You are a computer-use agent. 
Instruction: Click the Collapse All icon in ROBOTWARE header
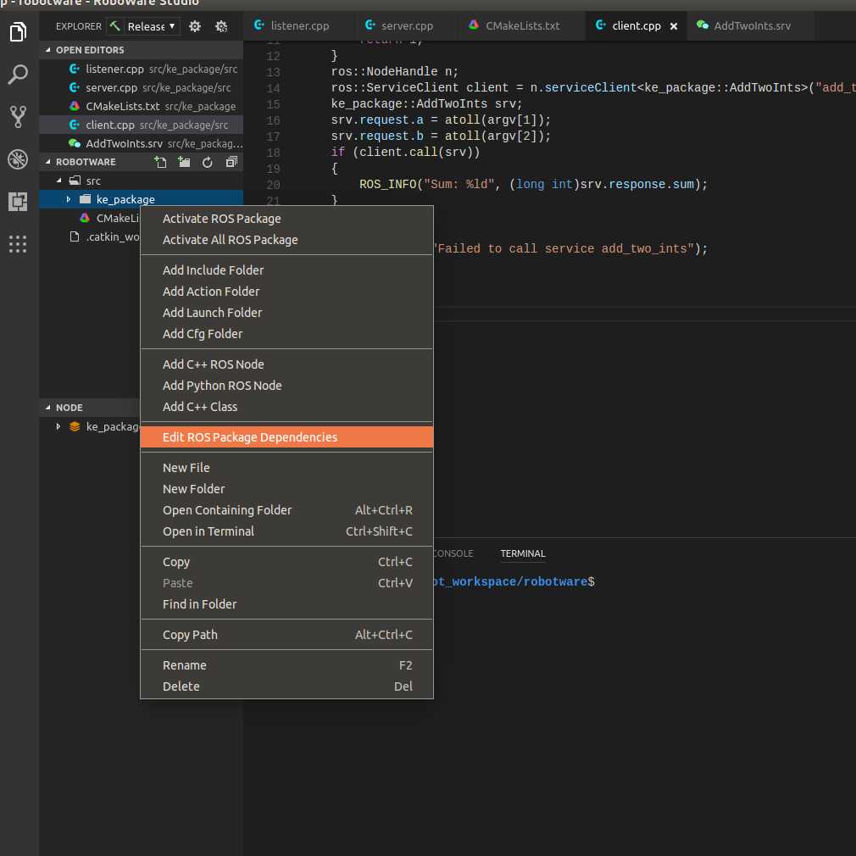click(231, 162)
